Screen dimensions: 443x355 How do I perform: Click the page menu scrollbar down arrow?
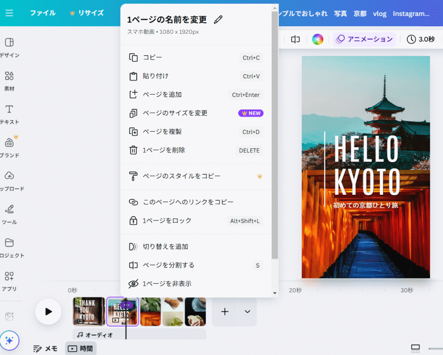(x=275, y=293)
